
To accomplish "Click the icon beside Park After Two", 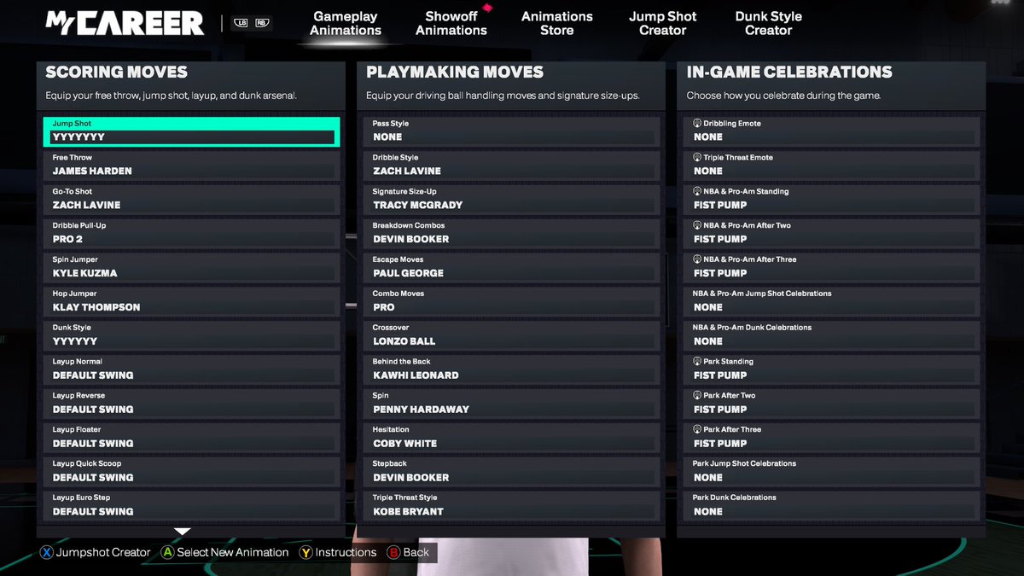I will tap(697, 396).
